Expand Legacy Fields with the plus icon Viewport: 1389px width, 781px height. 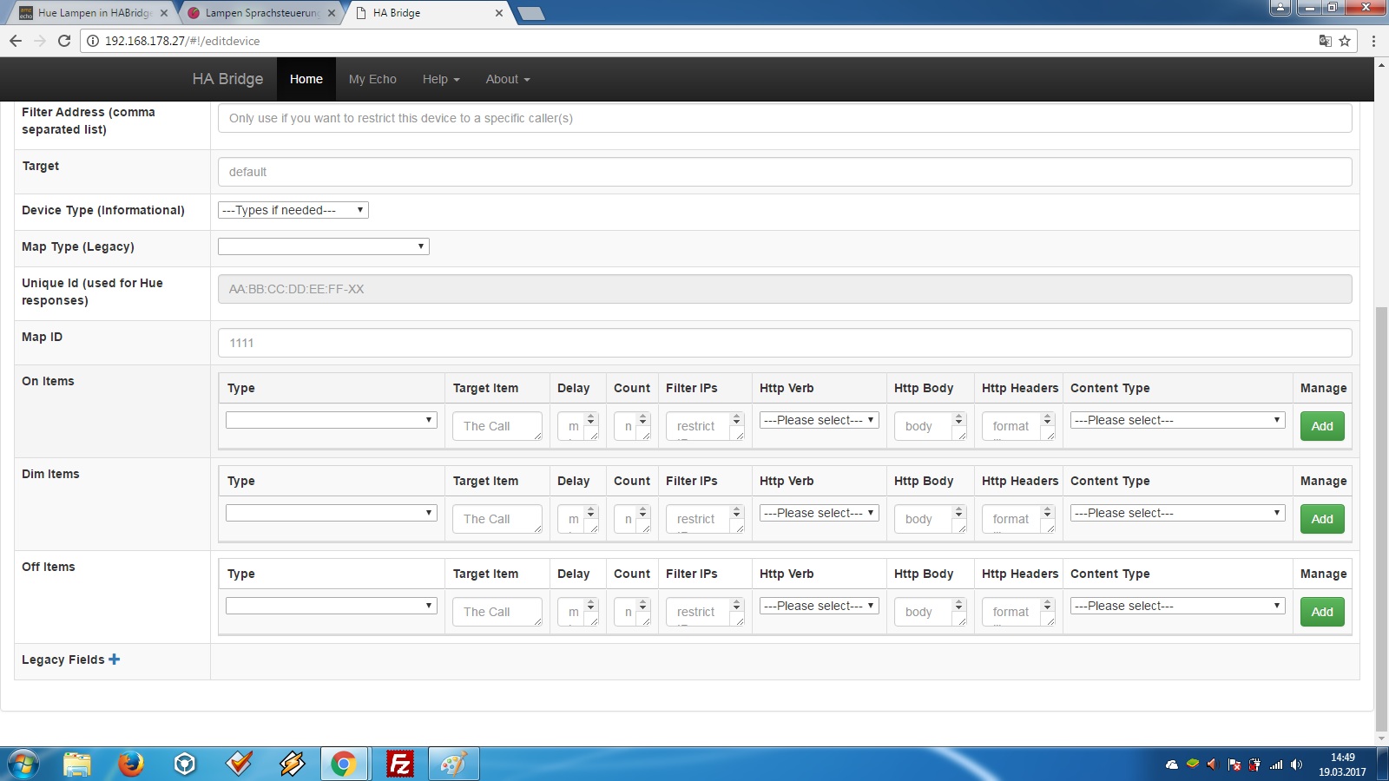[x=114, y=660]
